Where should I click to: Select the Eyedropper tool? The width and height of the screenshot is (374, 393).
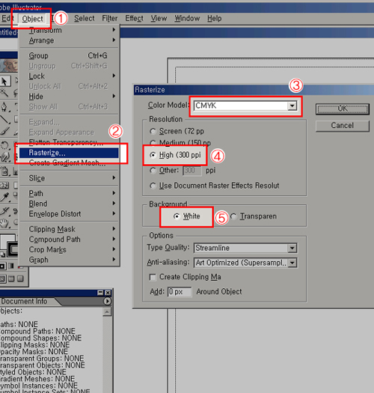tap(4, 198)
